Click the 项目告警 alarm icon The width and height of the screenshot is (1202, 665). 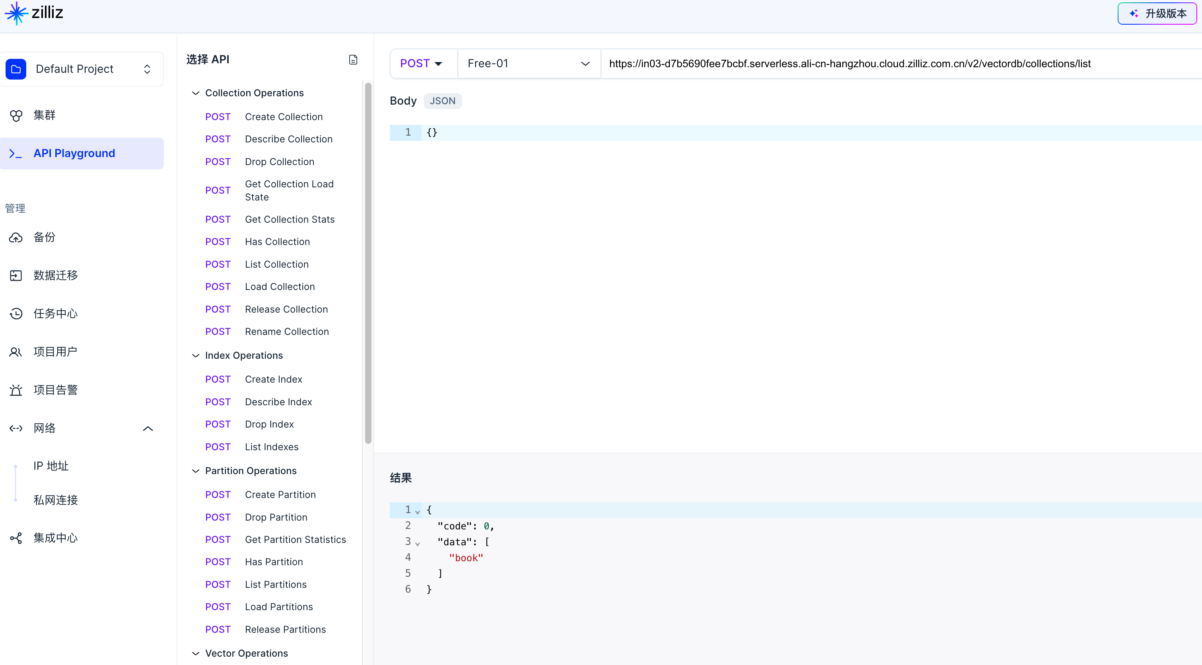pos(16,390)
